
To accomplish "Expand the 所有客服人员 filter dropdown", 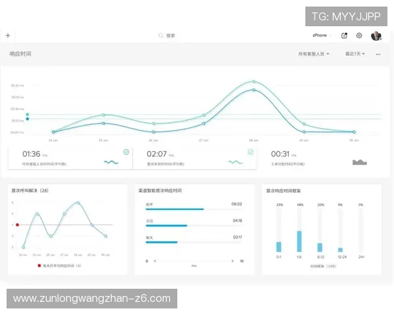I will (x=314, y=54).
